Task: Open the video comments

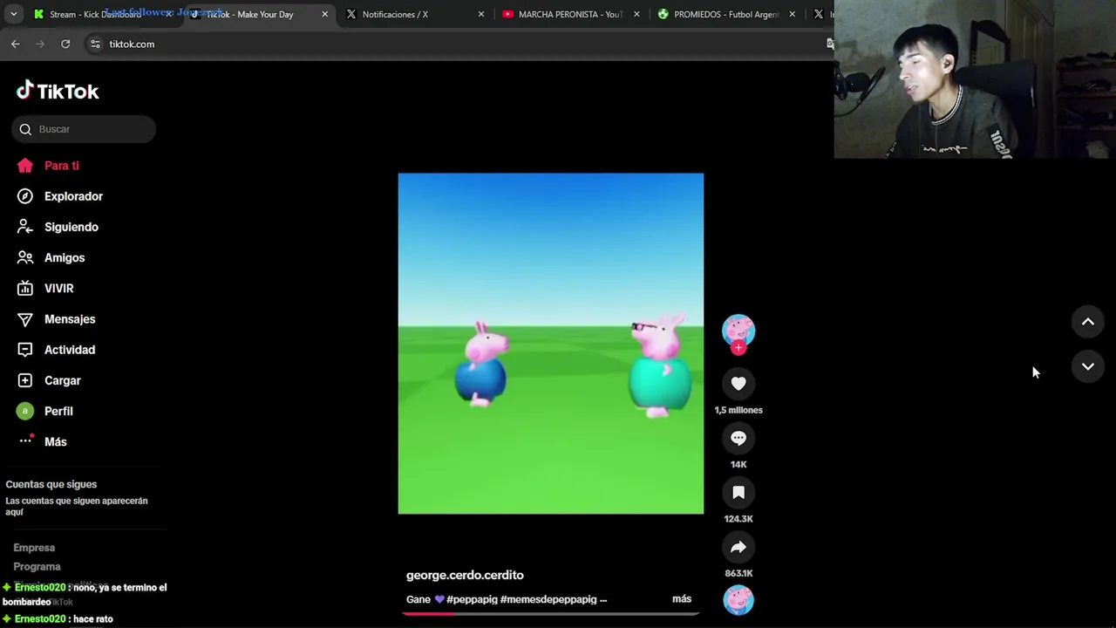Action: [738, 438]
